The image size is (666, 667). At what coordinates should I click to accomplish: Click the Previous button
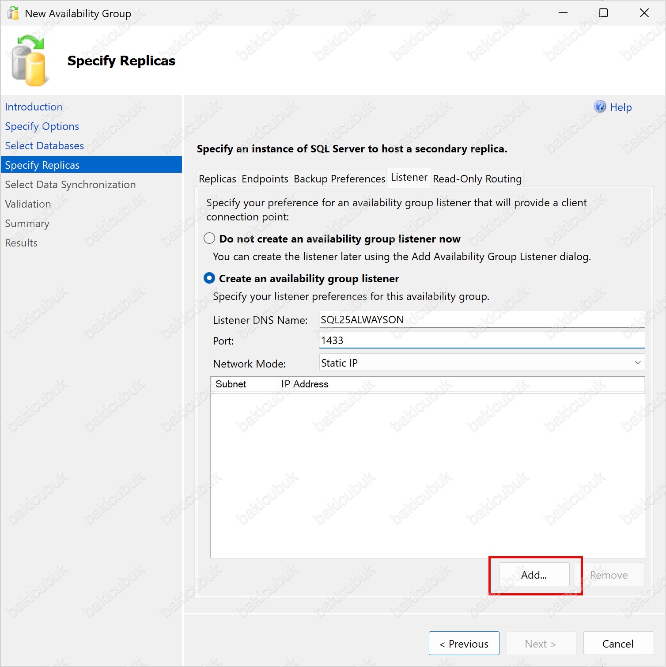[464, 644]
